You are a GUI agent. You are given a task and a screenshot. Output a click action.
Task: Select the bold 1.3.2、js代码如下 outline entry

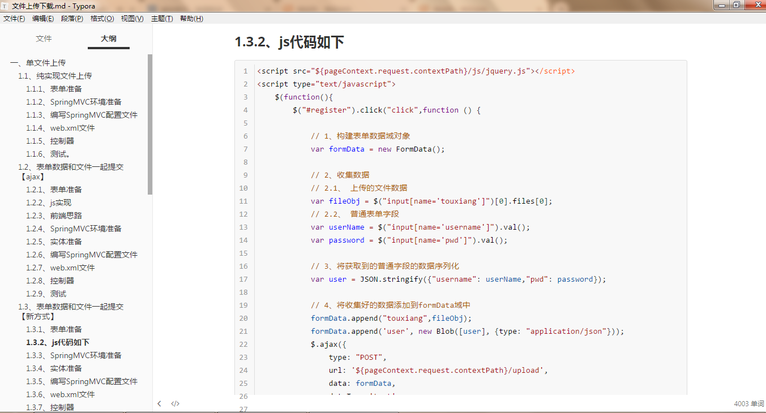pyautogui.click(x=58, y=342)
